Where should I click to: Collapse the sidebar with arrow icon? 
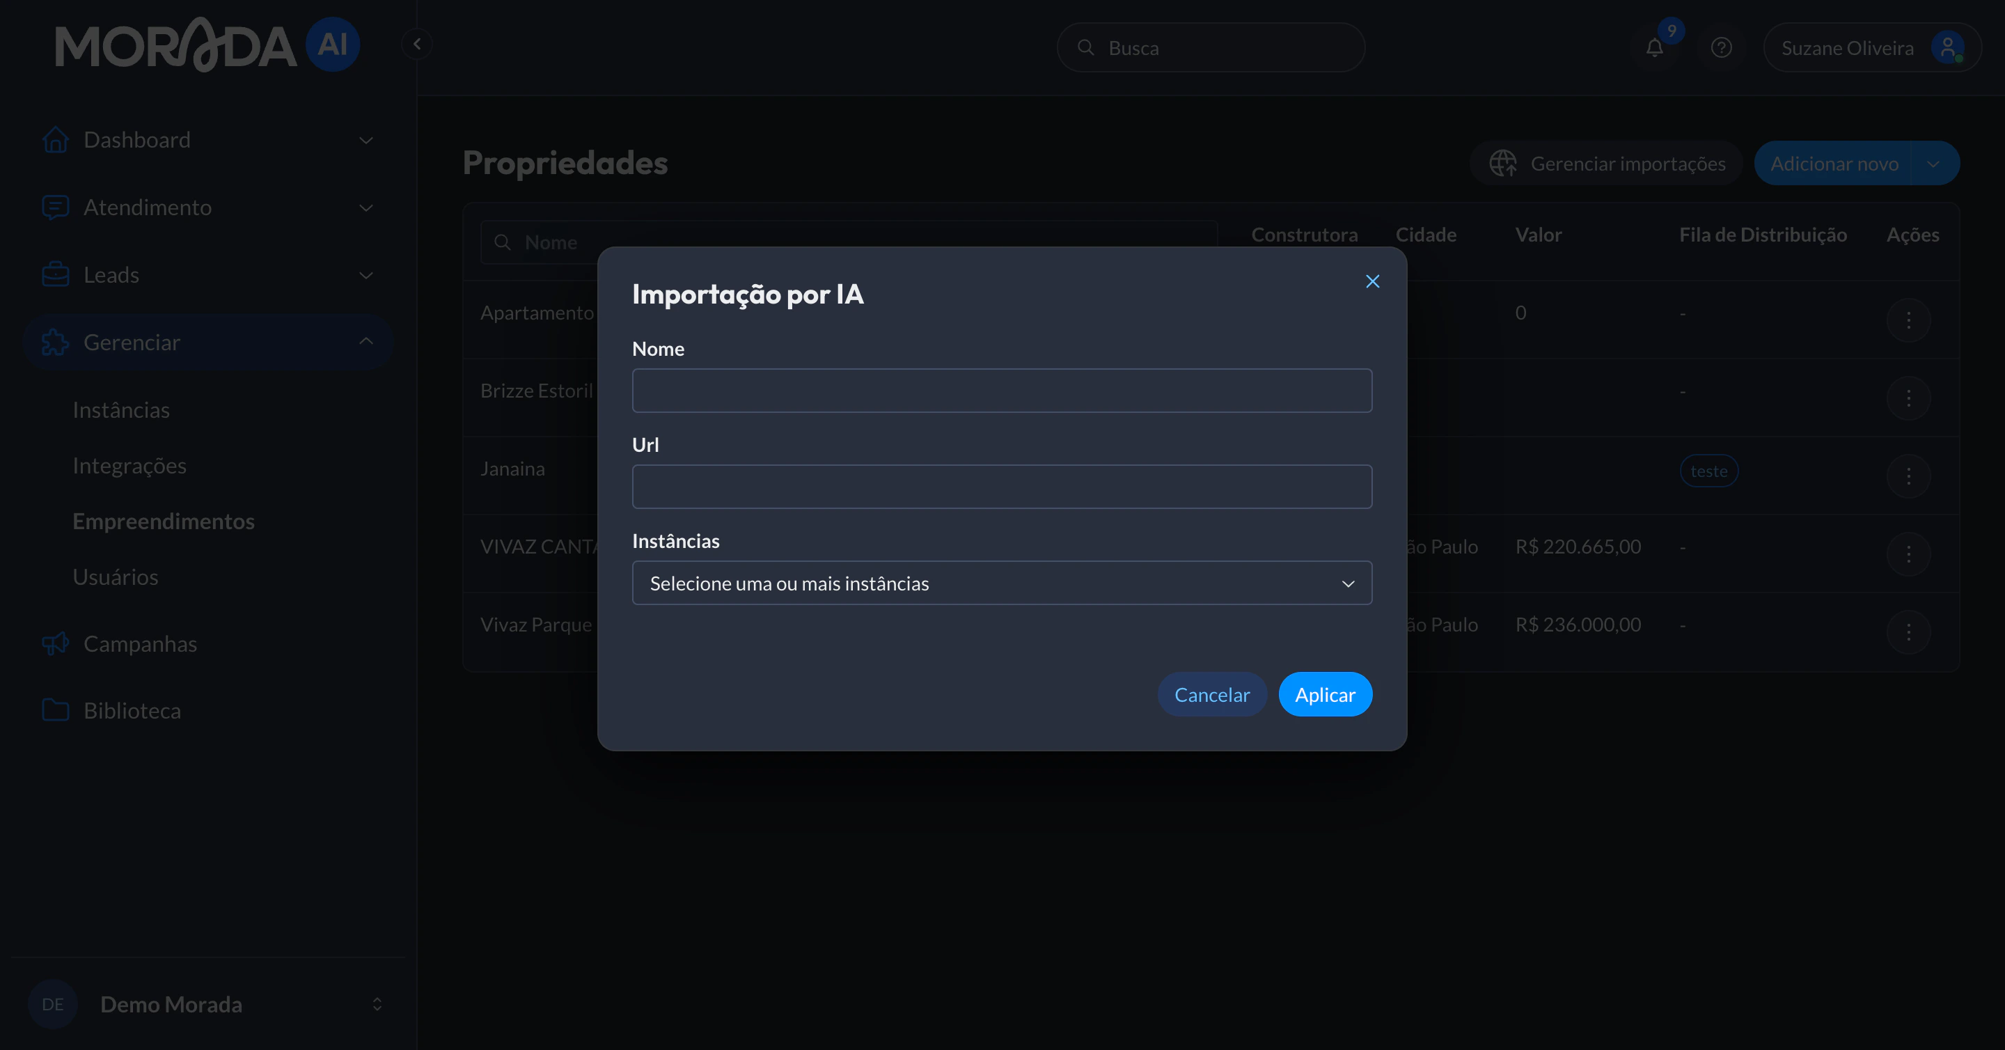[417, 45]
